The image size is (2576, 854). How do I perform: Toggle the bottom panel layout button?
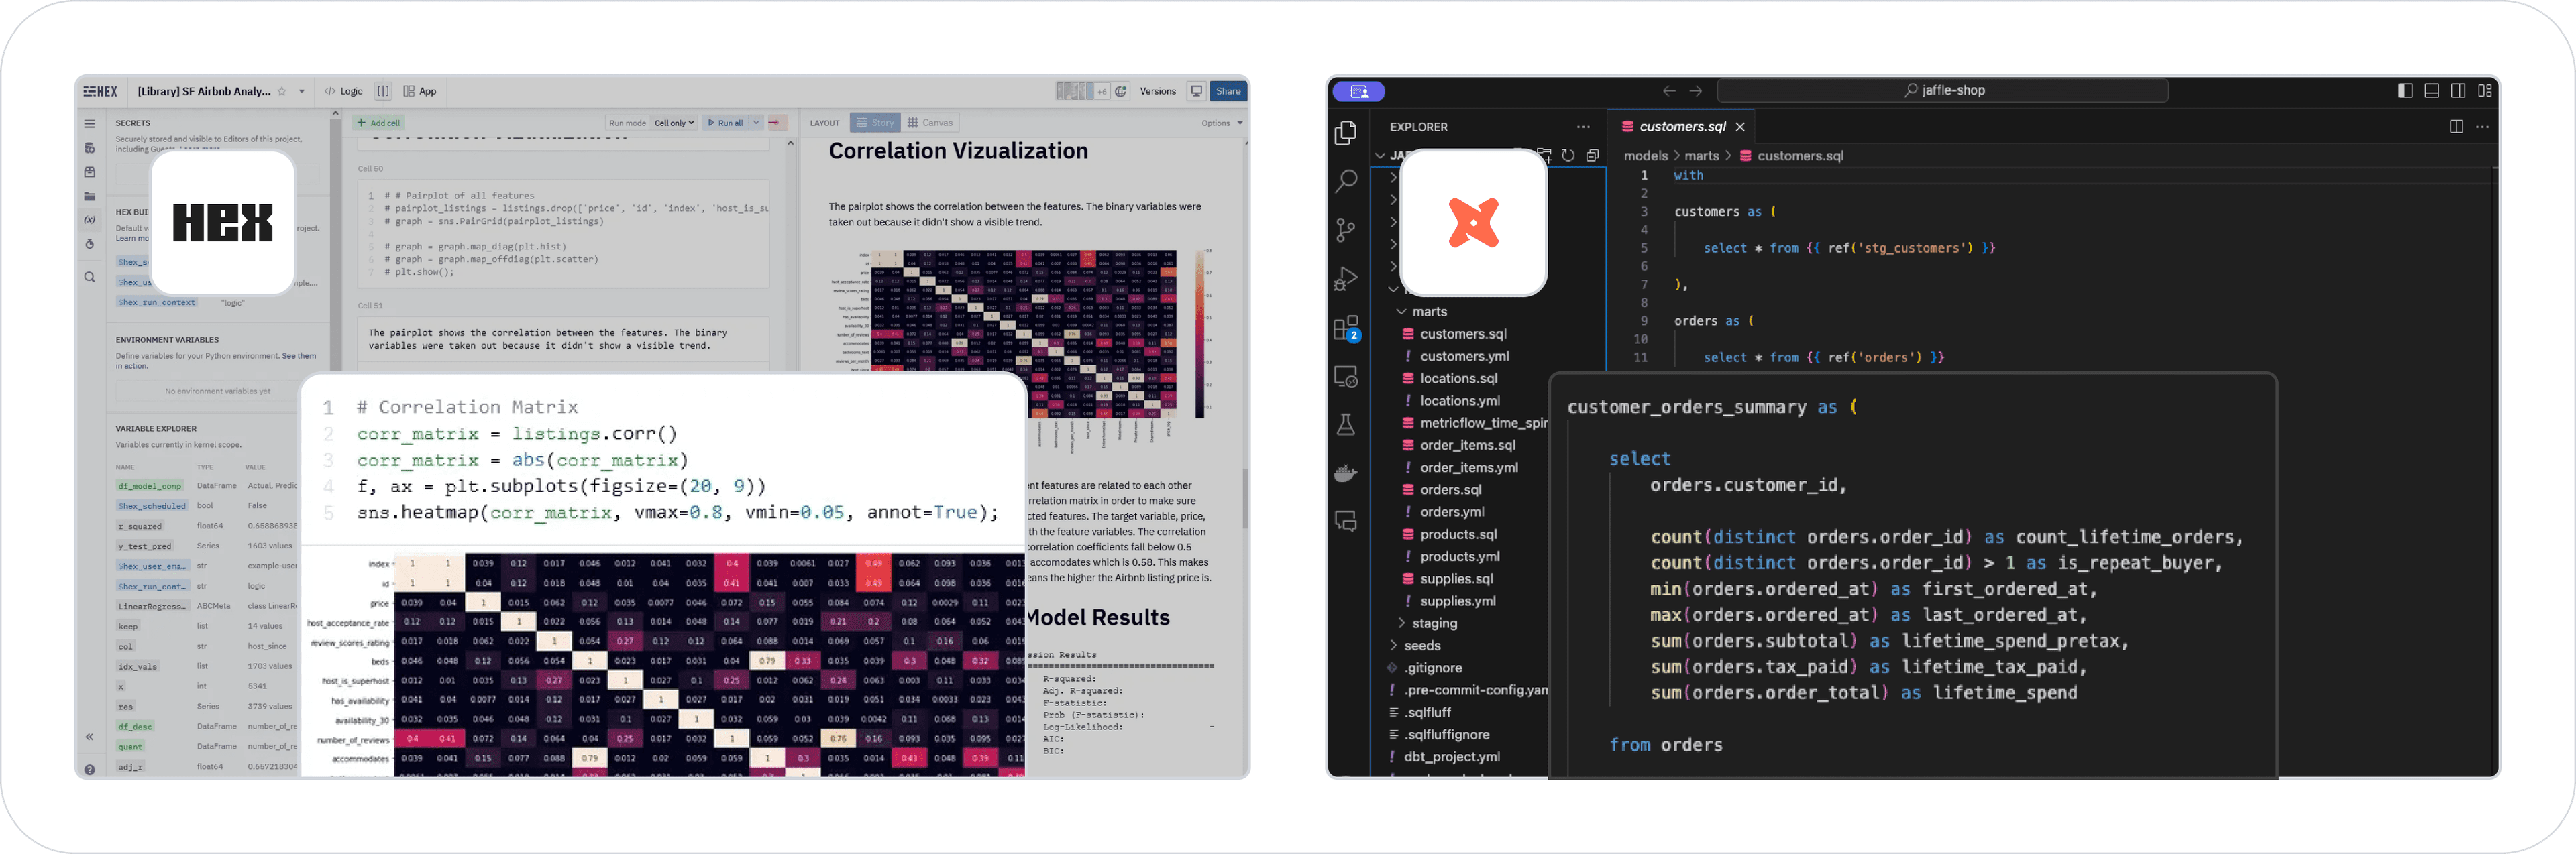click(x=2431, y=90)
